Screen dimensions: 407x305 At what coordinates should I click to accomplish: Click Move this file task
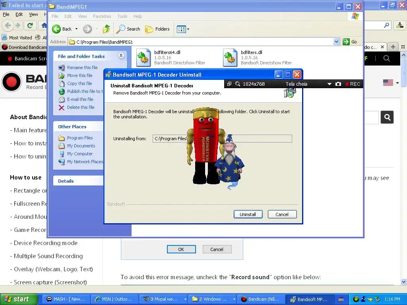79,75
